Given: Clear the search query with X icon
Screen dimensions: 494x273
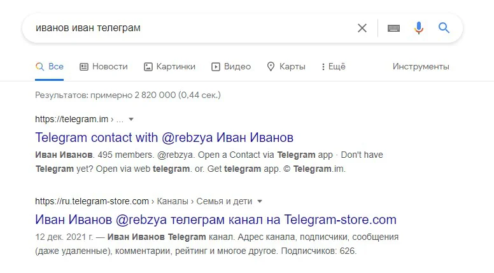Looking at the screenshot, I should (362, 28).
